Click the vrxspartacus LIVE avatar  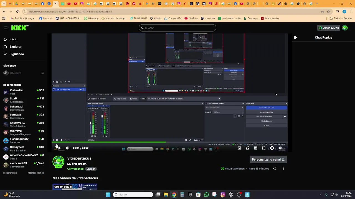click(x=58, y=162)
